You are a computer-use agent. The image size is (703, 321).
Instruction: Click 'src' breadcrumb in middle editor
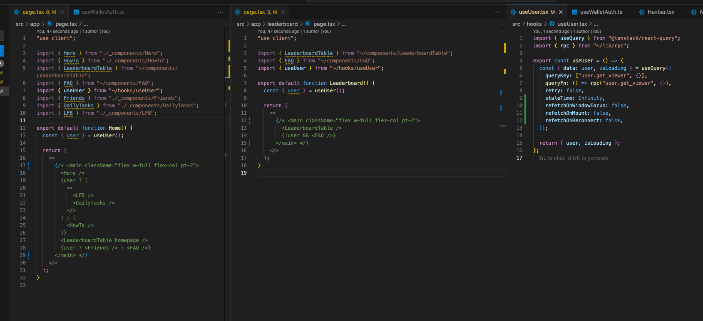coord(241,24)
